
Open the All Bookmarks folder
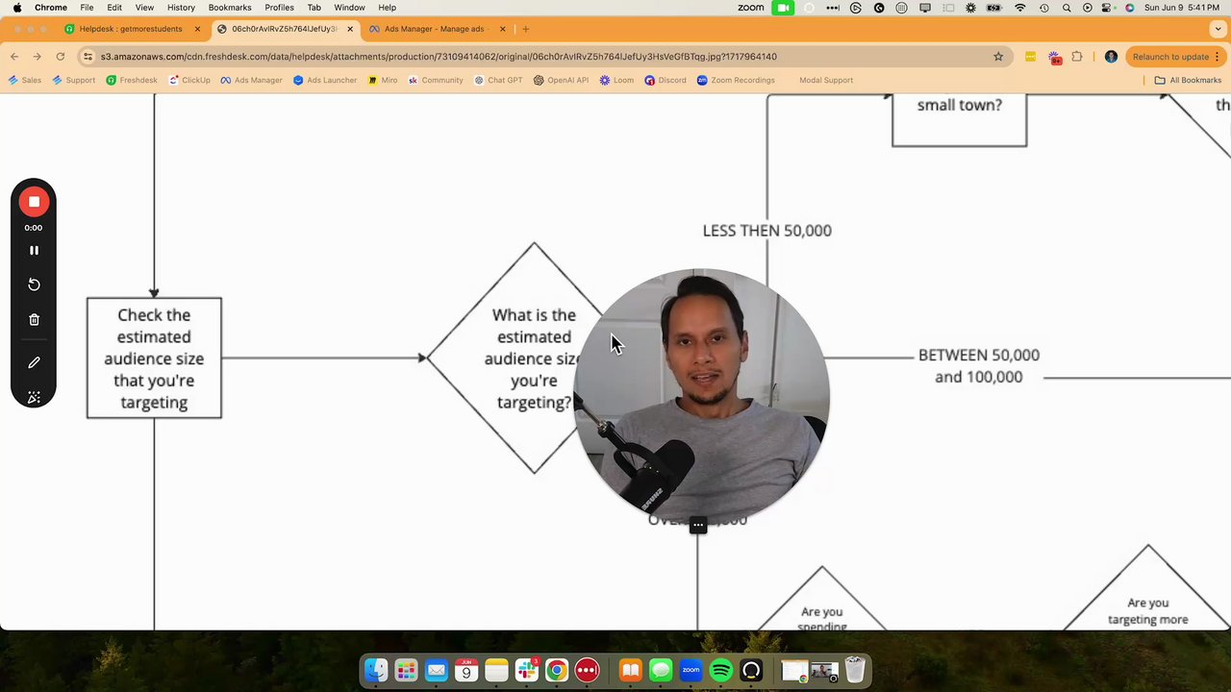click(x=1188, y=81)
